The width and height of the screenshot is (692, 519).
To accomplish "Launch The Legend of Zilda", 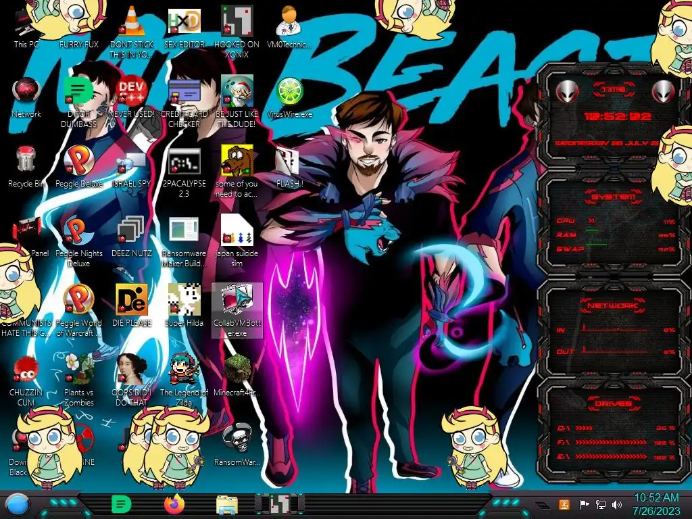I will point(184,381).
